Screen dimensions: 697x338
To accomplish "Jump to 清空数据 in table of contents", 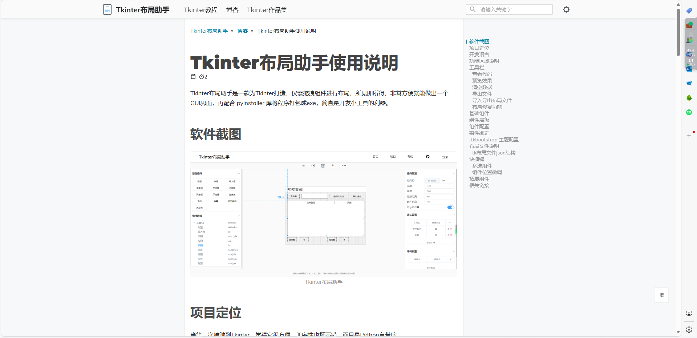I will [x=482, y=87].
